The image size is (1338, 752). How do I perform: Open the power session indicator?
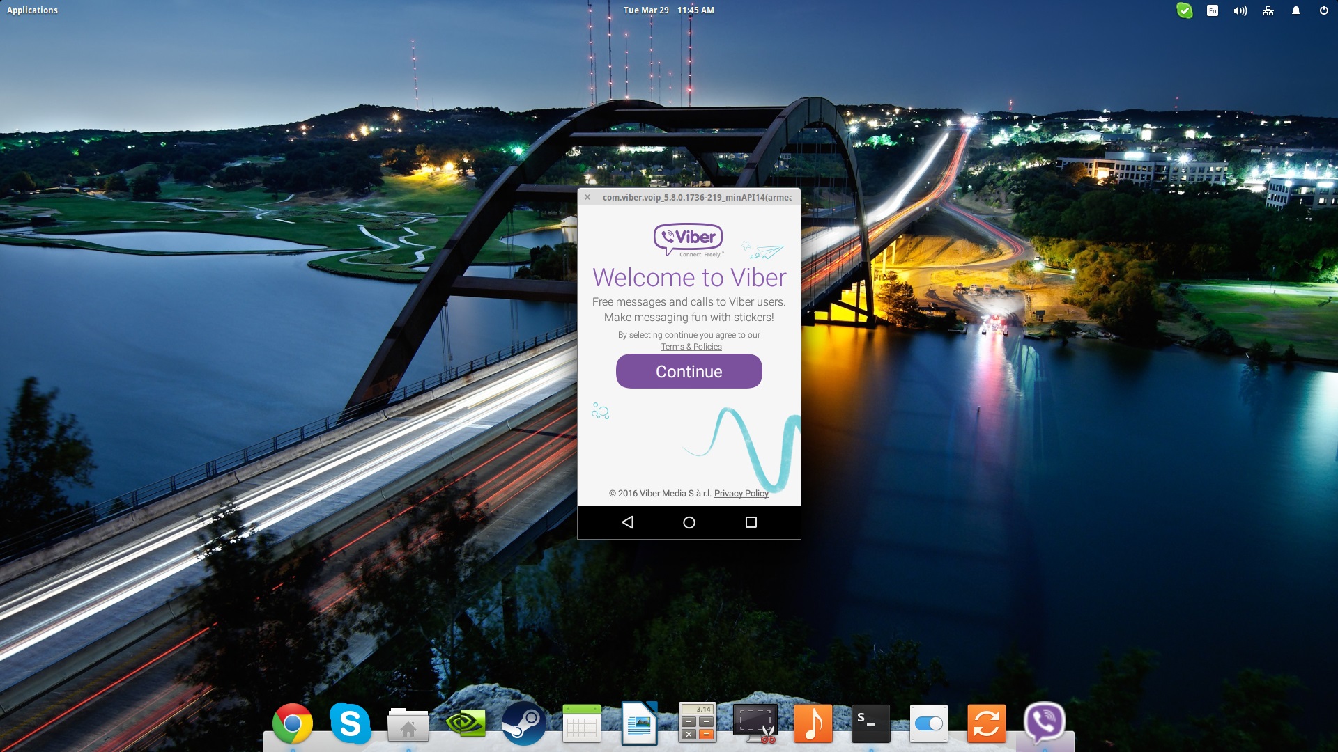1324,10
